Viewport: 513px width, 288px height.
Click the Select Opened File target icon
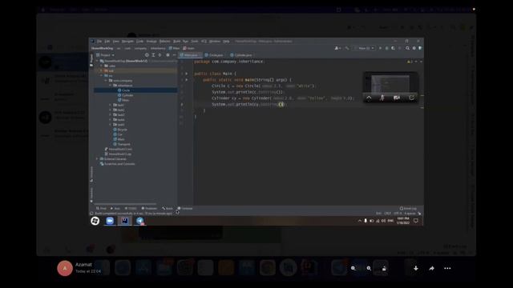click(147, 55)
